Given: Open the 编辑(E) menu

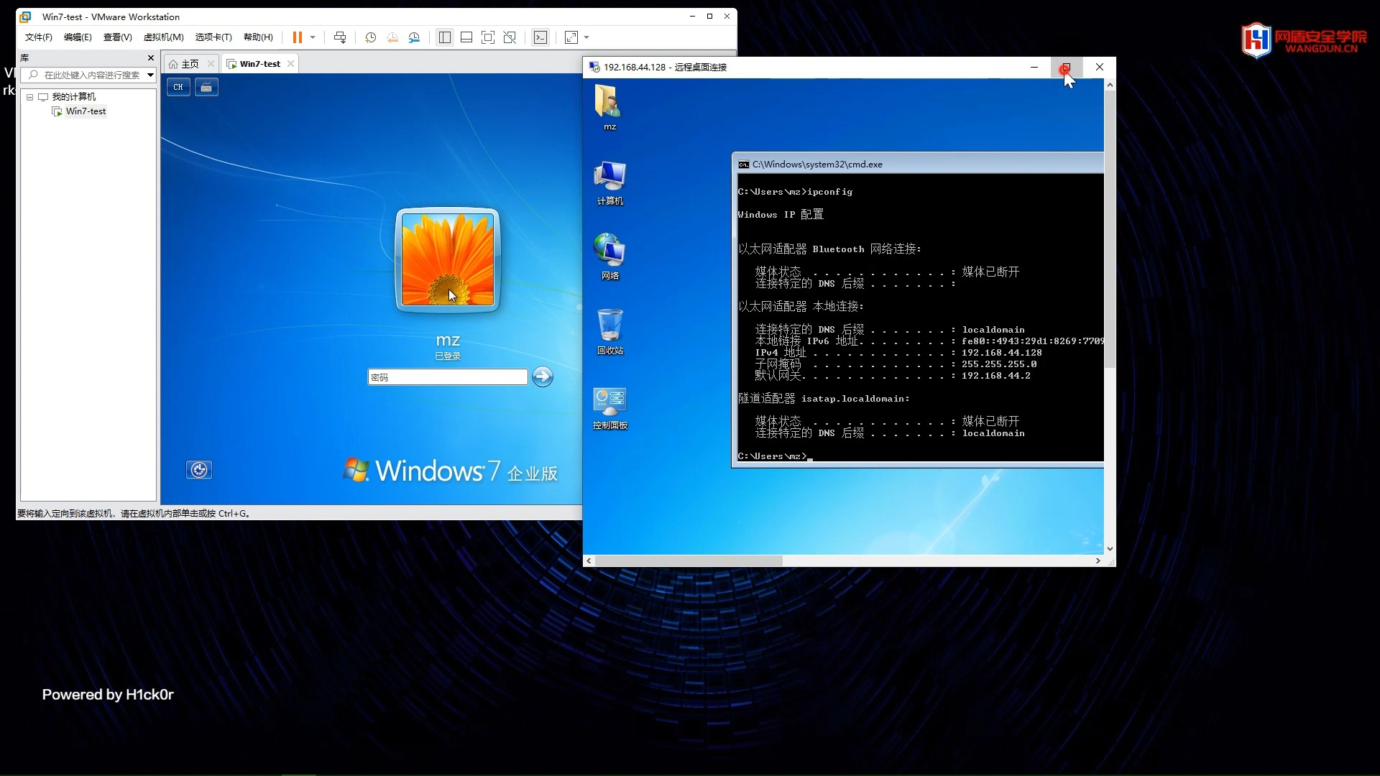Looking at the screenshot, I should pos(78,37).
